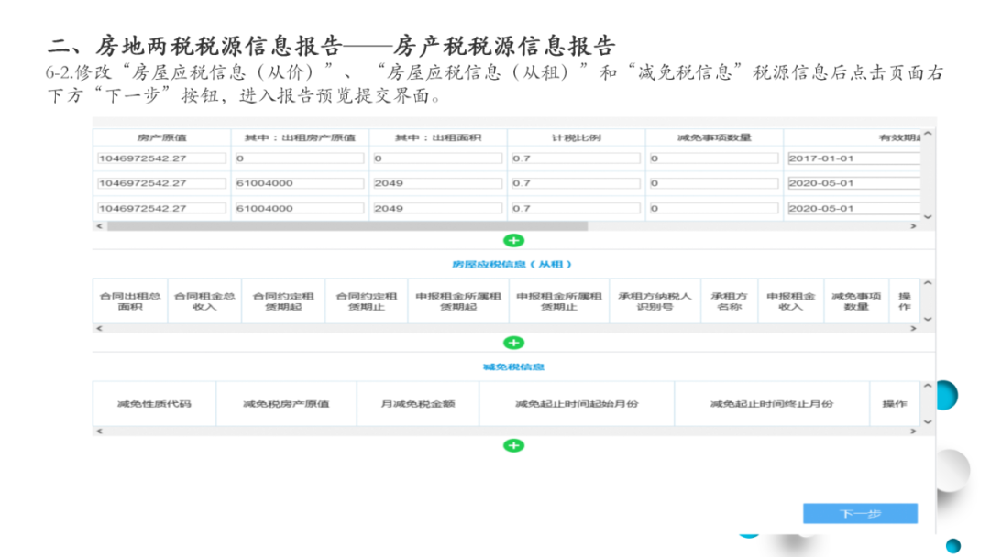Click the 减免事项数量 header in the 从租 table
990x557 pixels.
(x=856, y=300)
